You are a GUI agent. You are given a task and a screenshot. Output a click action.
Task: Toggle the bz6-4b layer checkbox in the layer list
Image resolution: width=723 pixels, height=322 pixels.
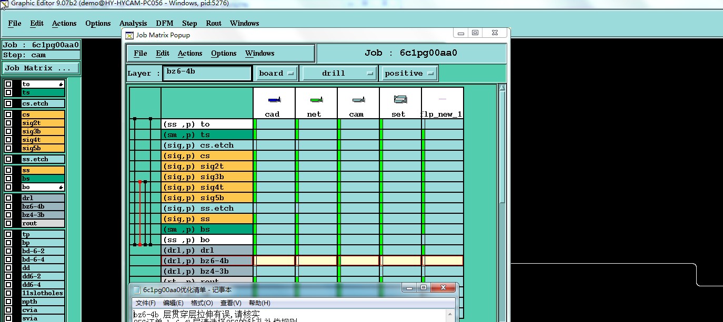[x=8, y=206]
